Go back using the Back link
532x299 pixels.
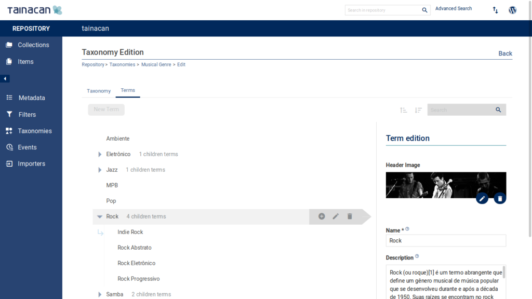pos(505,53)
